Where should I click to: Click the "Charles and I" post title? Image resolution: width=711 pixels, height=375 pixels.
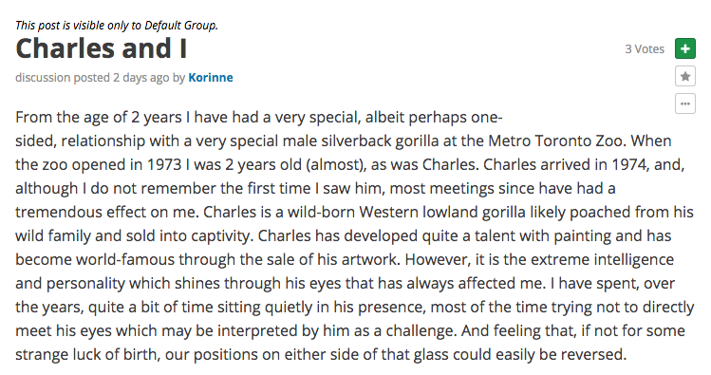[x=102, y=48]
